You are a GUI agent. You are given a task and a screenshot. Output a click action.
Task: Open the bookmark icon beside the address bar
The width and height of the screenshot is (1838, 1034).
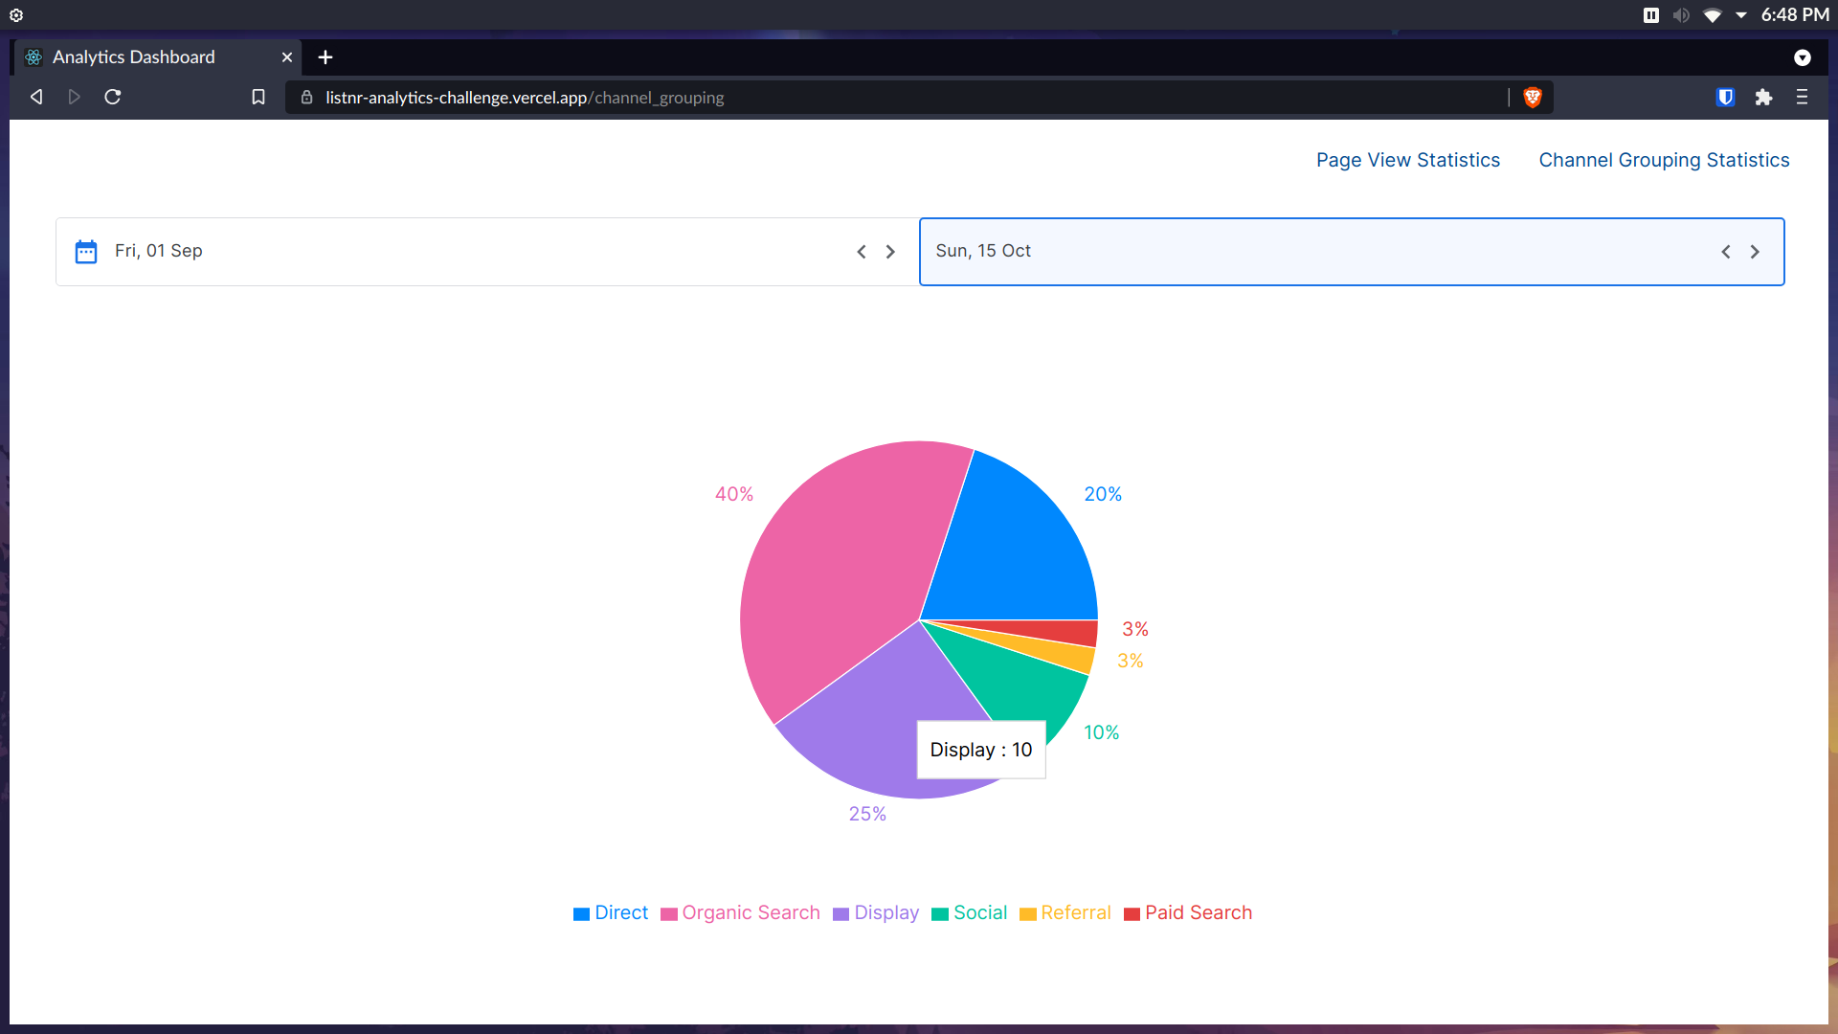[x=258, y=97]
